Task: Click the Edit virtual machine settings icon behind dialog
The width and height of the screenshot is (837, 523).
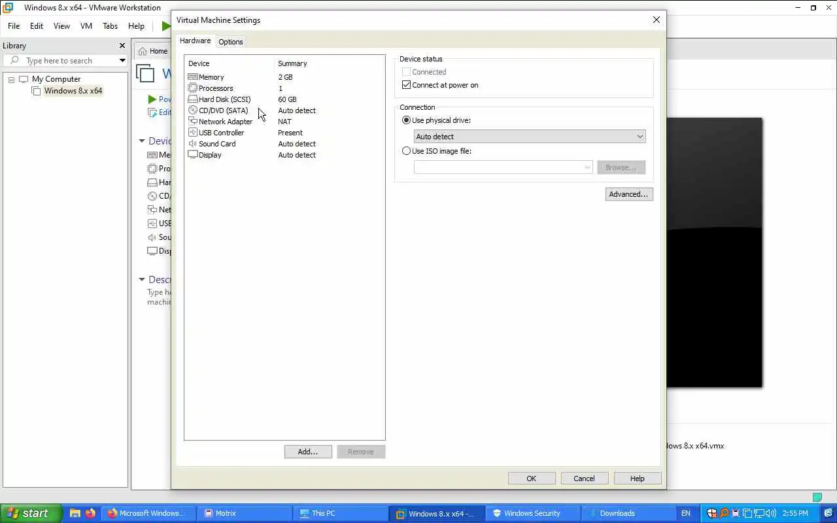Action: click(x=152, y=112)
